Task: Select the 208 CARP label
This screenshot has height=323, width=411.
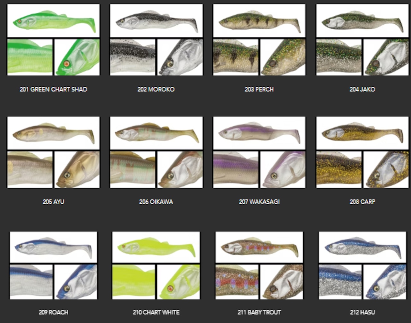Action: click(363, 202)
